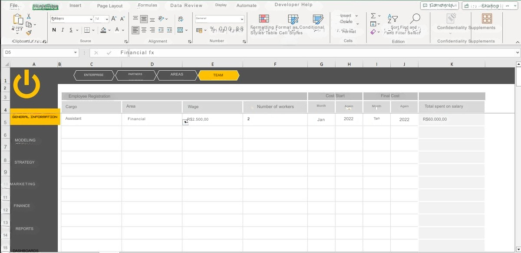Switch to the Formulas tab
This screenshot has width=521, height=253.
[148, 6]
